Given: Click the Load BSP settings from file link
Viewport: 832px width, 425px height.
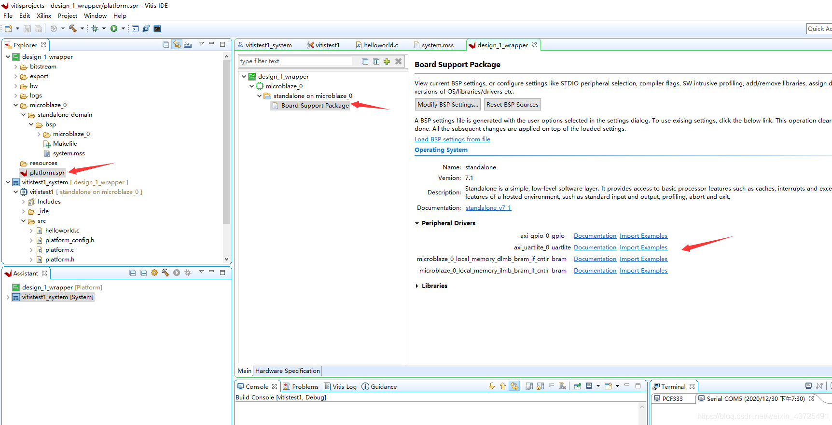Looking at the screenshot, I should coord(452,139).
